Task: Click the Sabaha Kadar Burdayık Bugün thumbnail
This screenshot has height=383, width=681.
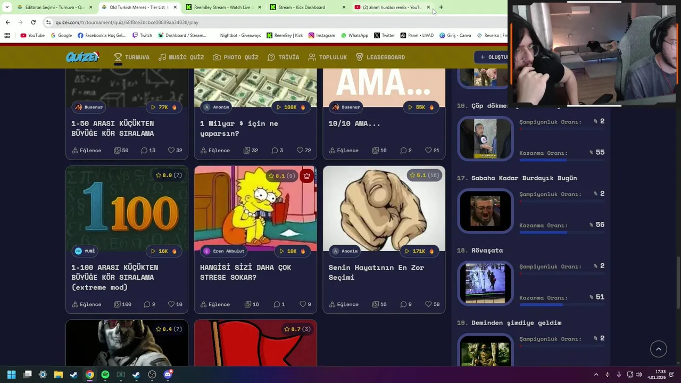Action: [x=485, y=211]
